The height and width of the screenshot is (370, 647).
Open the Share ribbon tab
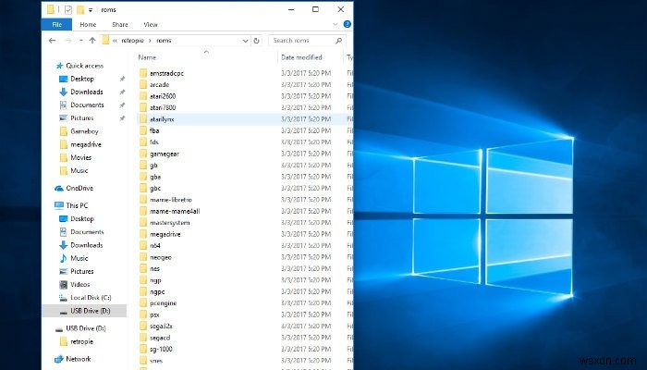119,25
